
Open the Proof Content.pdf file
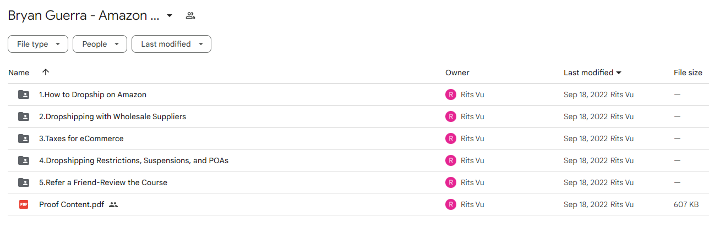[x=72, y=204]
